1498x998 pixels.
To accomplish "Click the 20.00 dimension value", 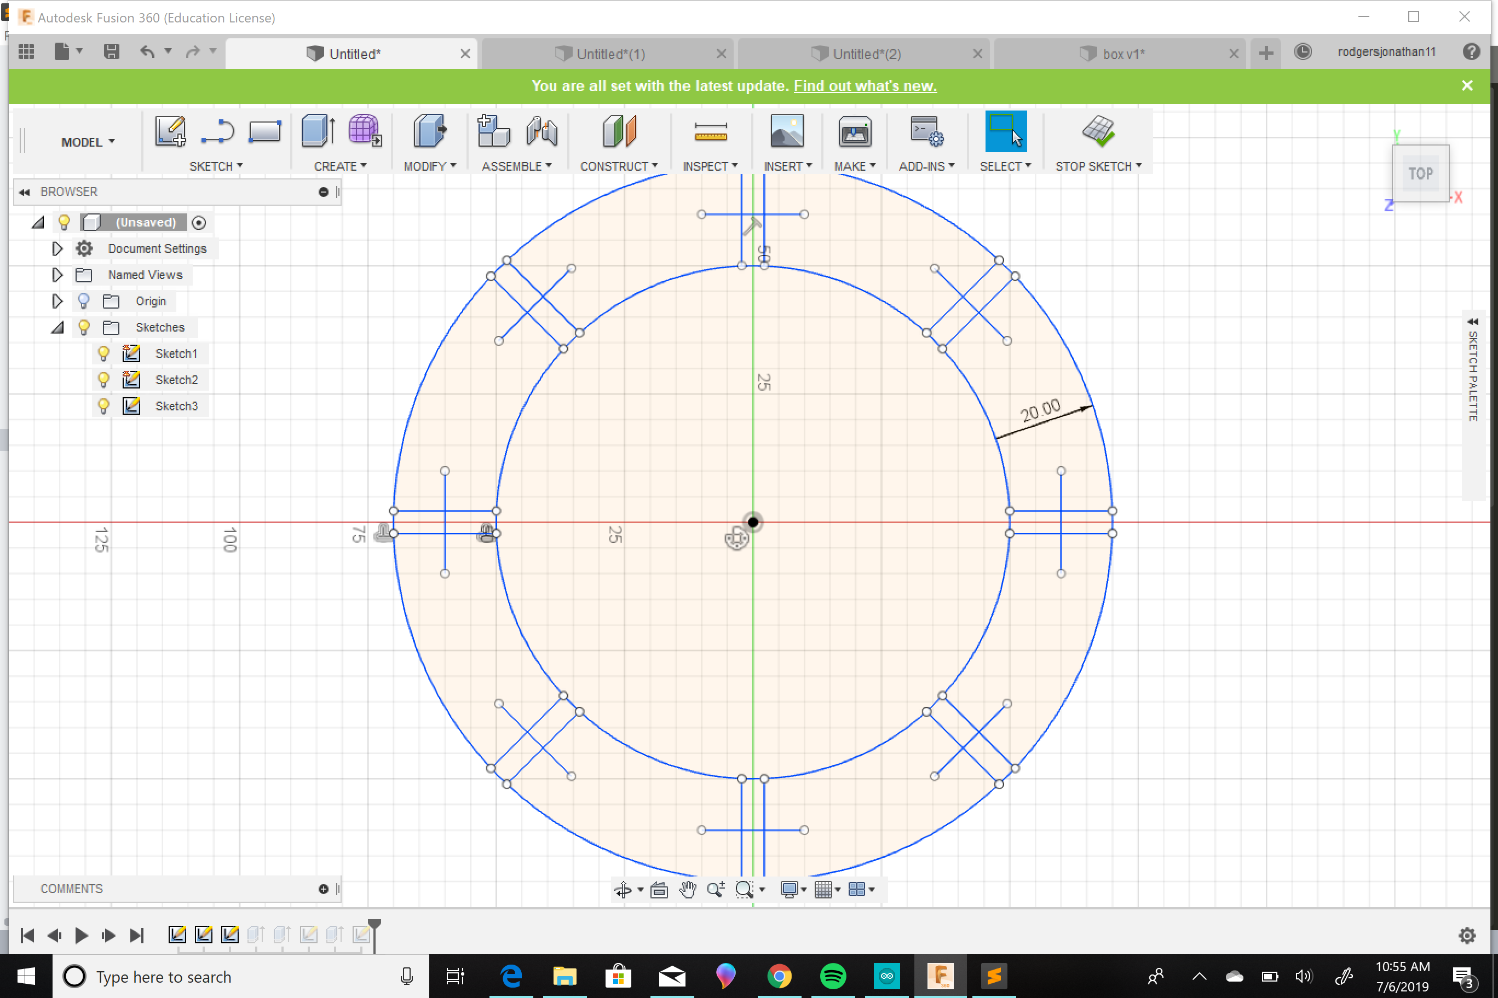I will tap(1040, 410).
